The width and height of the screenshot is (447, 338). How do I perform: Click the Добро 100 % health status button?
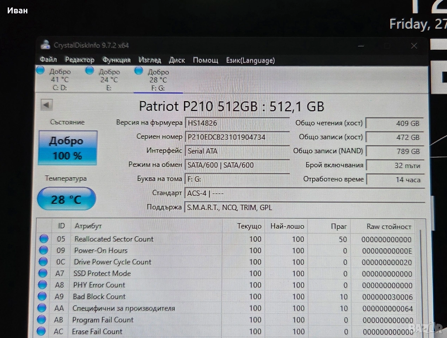(x=68, y=148)
